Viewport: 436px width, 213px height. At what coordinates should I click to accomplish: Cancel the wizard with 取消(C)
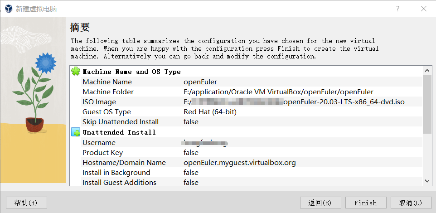(x=411, y=203)
